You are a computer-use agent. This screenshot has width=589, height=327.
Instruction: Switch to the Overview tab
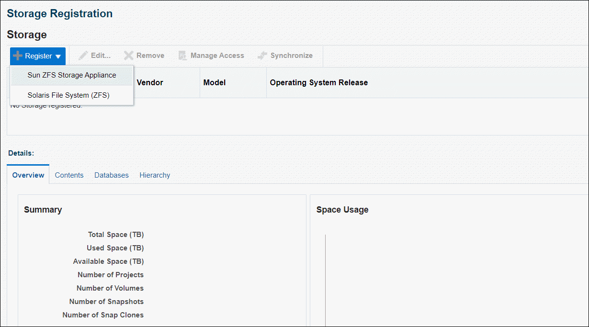[28, 175]
